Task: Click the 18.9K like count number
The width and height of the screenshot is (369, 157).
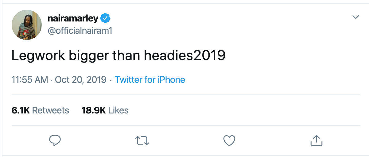Action: (93, 110)
